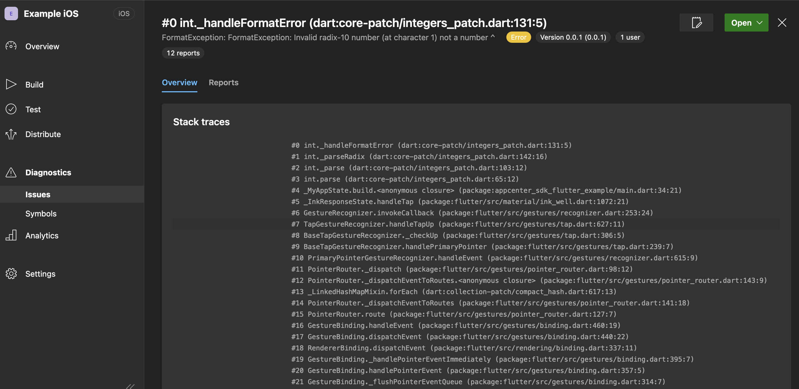Click the Version 0.0.1 badge
This screenshot has width=799, height=389.
(573, 37)
